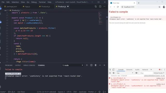This screenshot has height=93, width=166.
Task: Open the File menu
Action: click(x=3, y=2)
